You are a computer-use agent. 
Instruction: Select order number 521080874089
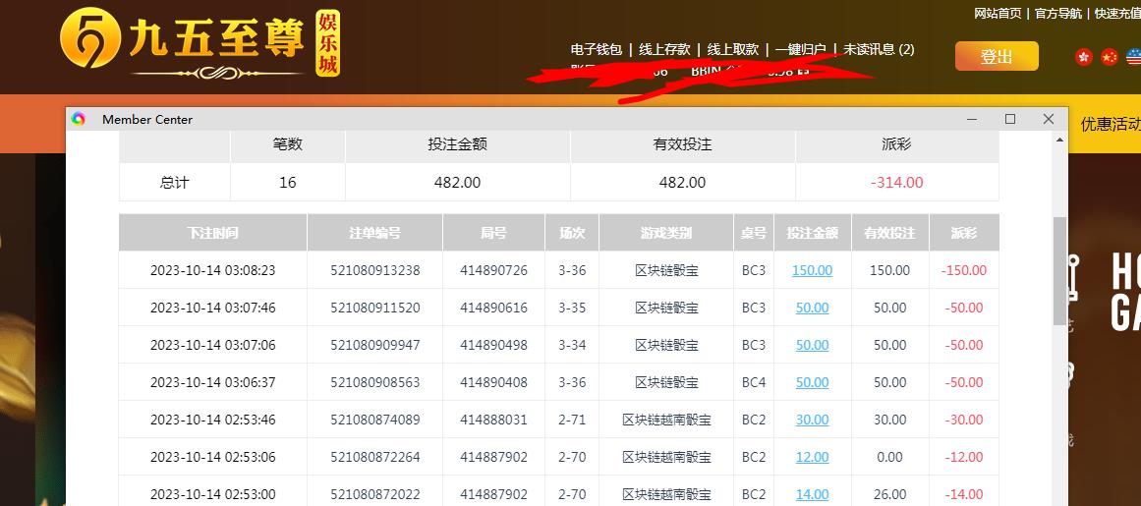click(374, 420)
